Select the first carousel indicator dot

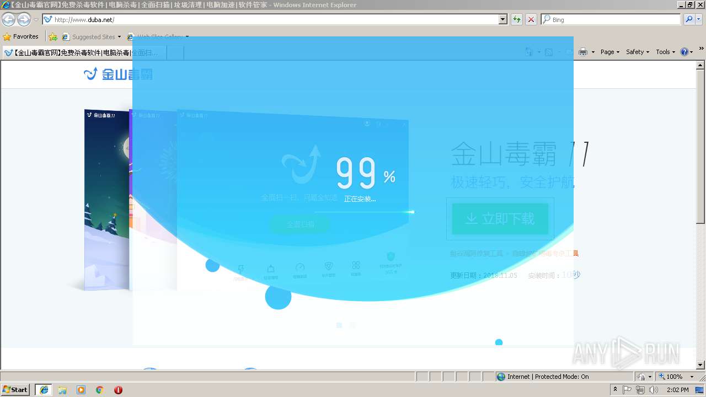tap(339, 325)
